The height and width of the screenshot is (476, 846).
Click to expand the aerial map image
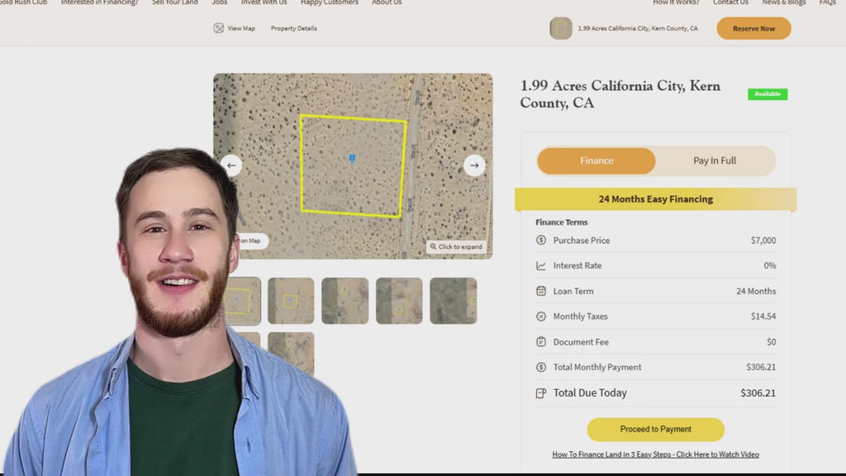click(x=455, y=247)
